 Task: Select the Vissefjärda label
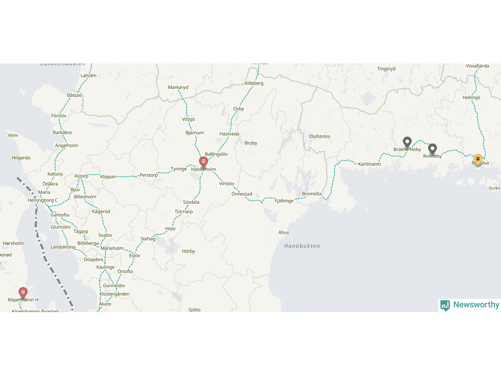tap(478, 66)
